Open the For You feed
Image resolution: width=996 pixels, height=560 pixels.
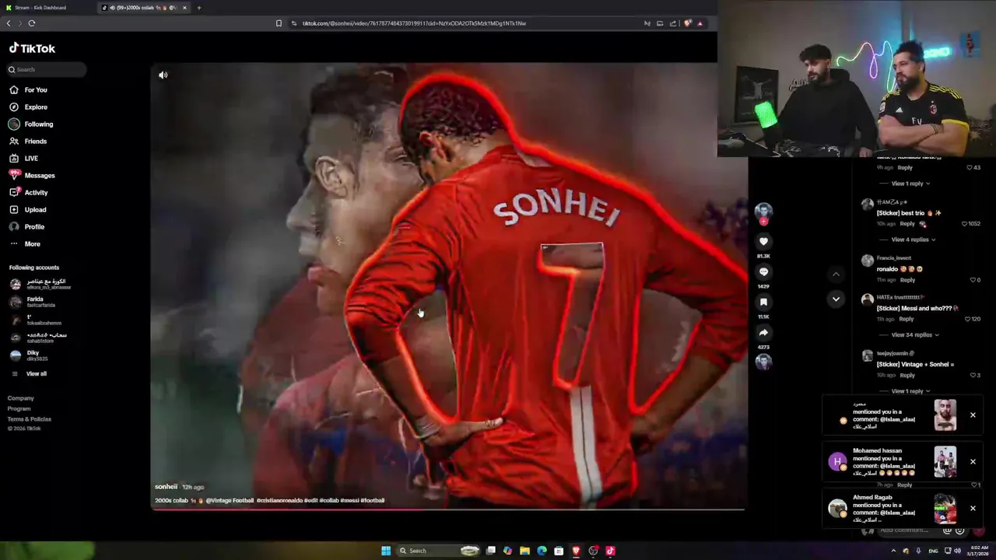tap(29, 90)
